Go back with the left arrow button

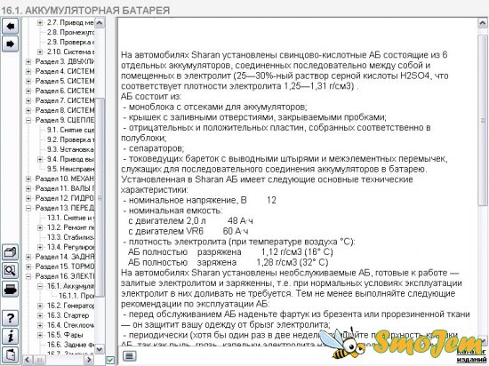click(11, 26)
